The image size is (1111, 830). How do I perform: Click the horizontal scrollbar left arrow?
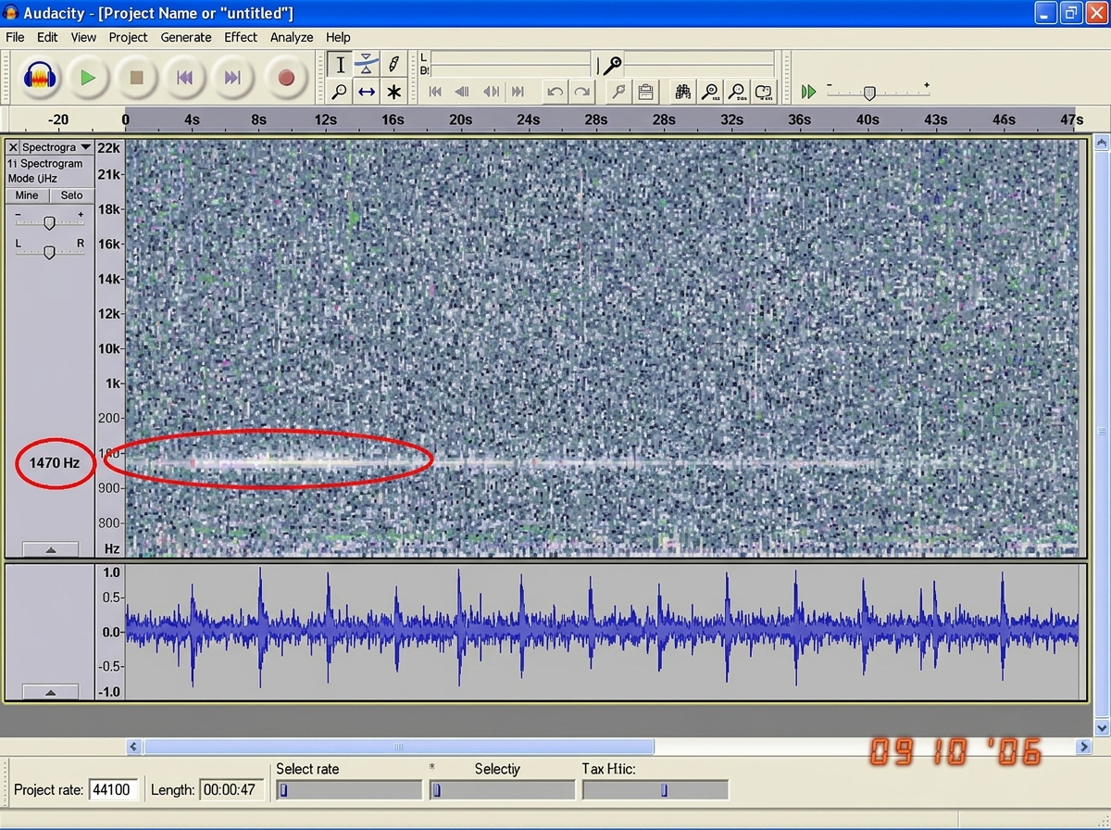tap(133, 747)
